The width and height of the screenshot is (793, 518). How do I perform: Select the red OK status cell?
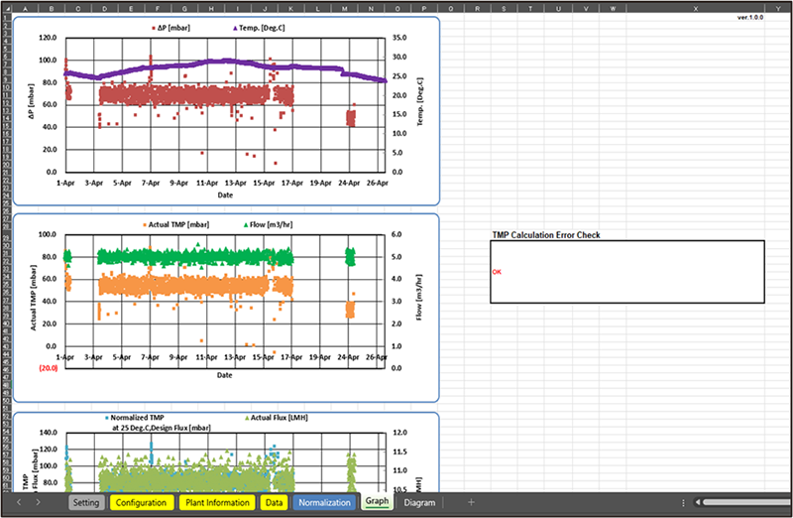click(498, 271)
